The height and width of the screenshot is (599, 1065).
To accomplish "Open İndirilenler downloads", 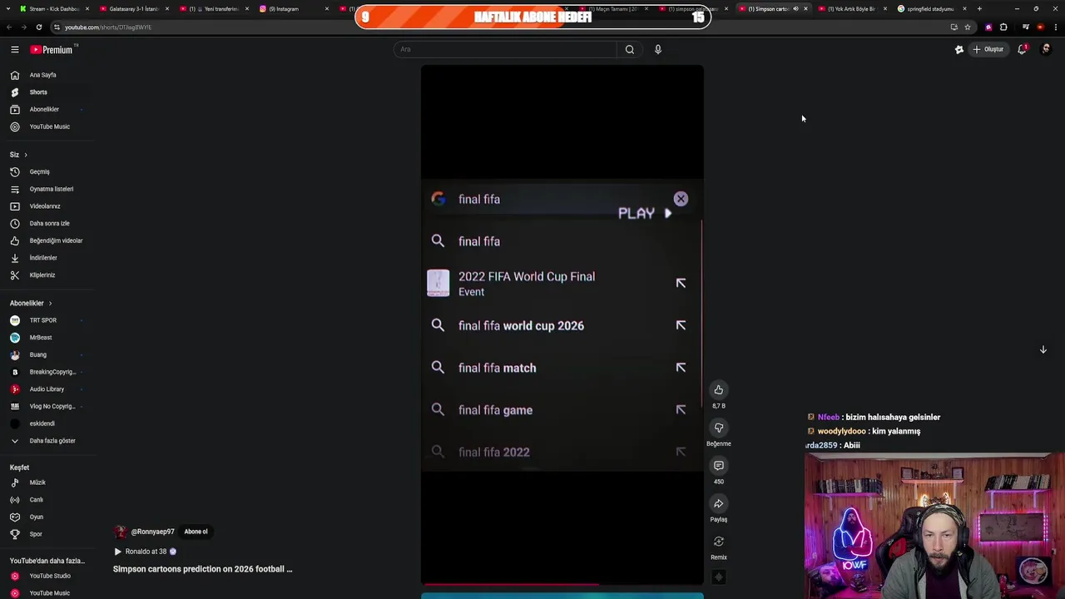I will coord(47,258).
